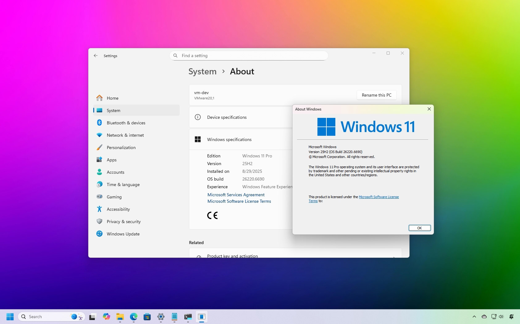Go to Personalization settings page
The width and height of the screenshot is (520, 324).
(121, 147)
